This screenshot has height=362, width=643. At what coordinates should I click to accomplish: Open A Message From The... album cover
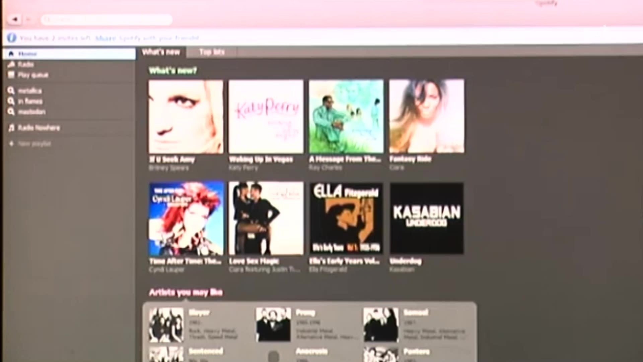coord(346,116)
